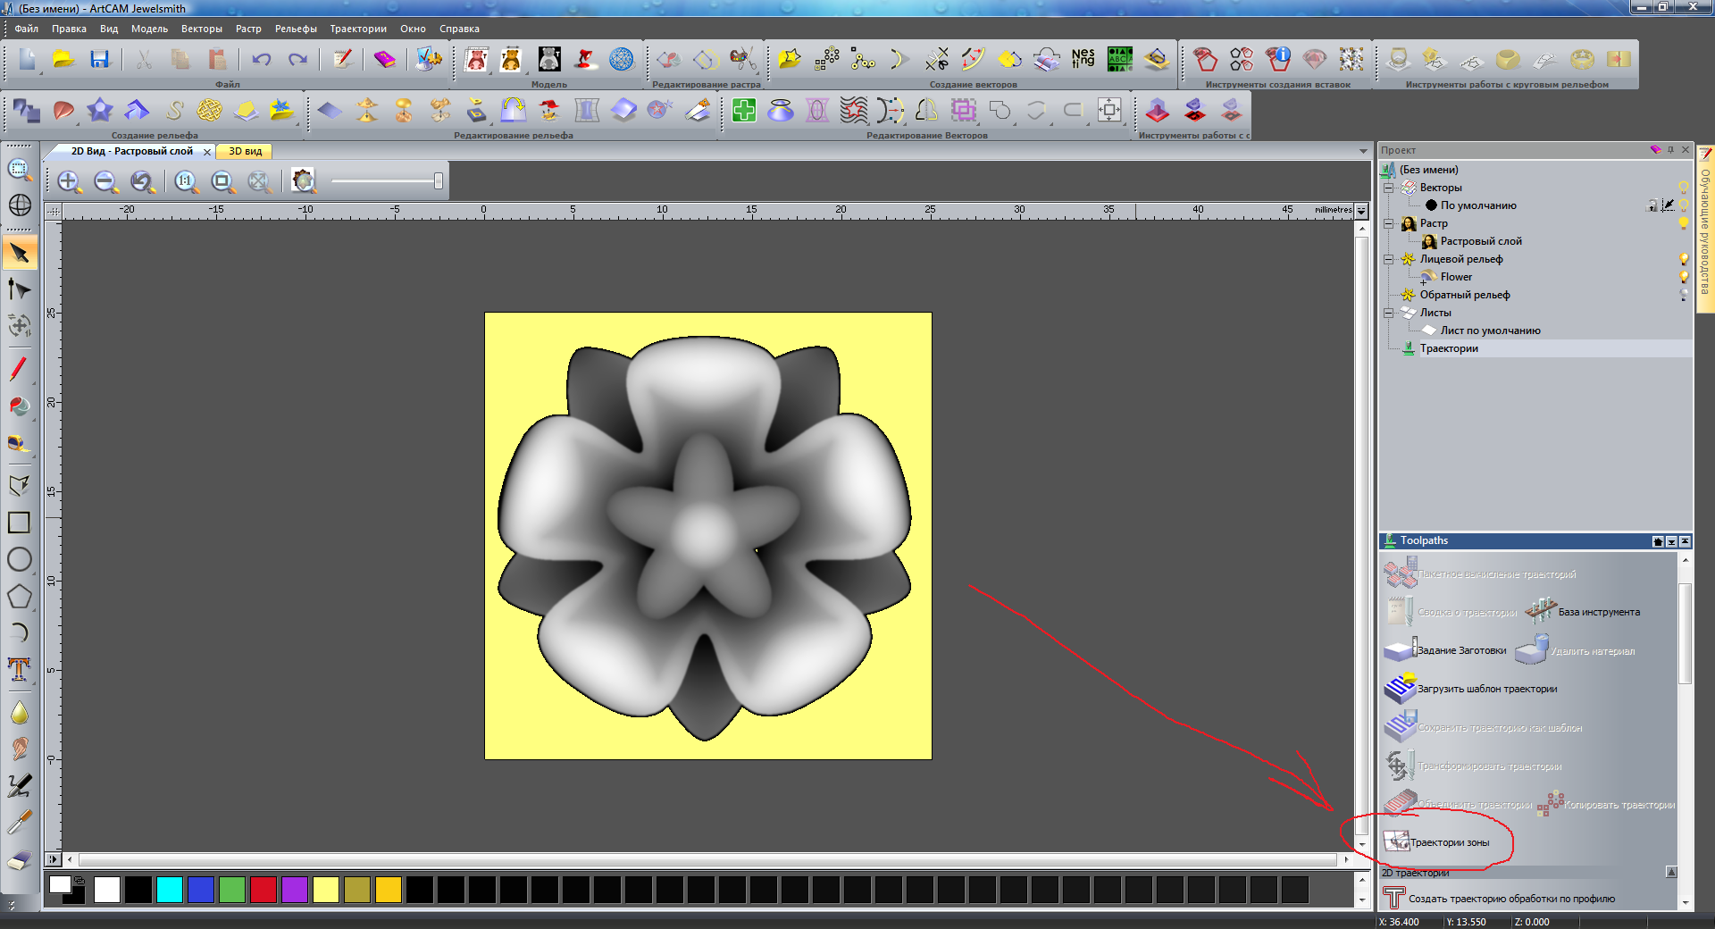
Task: Select the polygon drawing tool
Action: [20, 596]
